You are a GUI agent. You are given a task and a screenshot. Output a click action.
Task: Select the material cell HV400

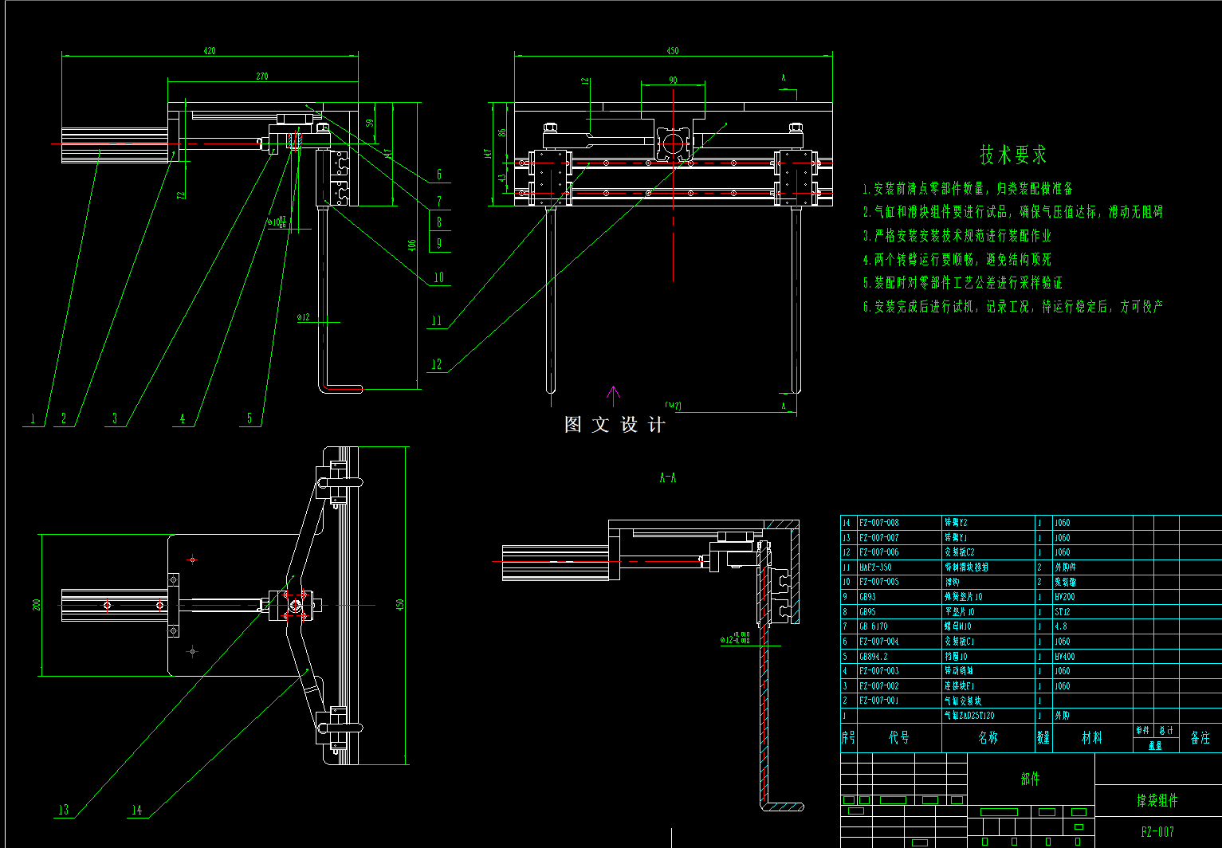(x=1064, y=657)
